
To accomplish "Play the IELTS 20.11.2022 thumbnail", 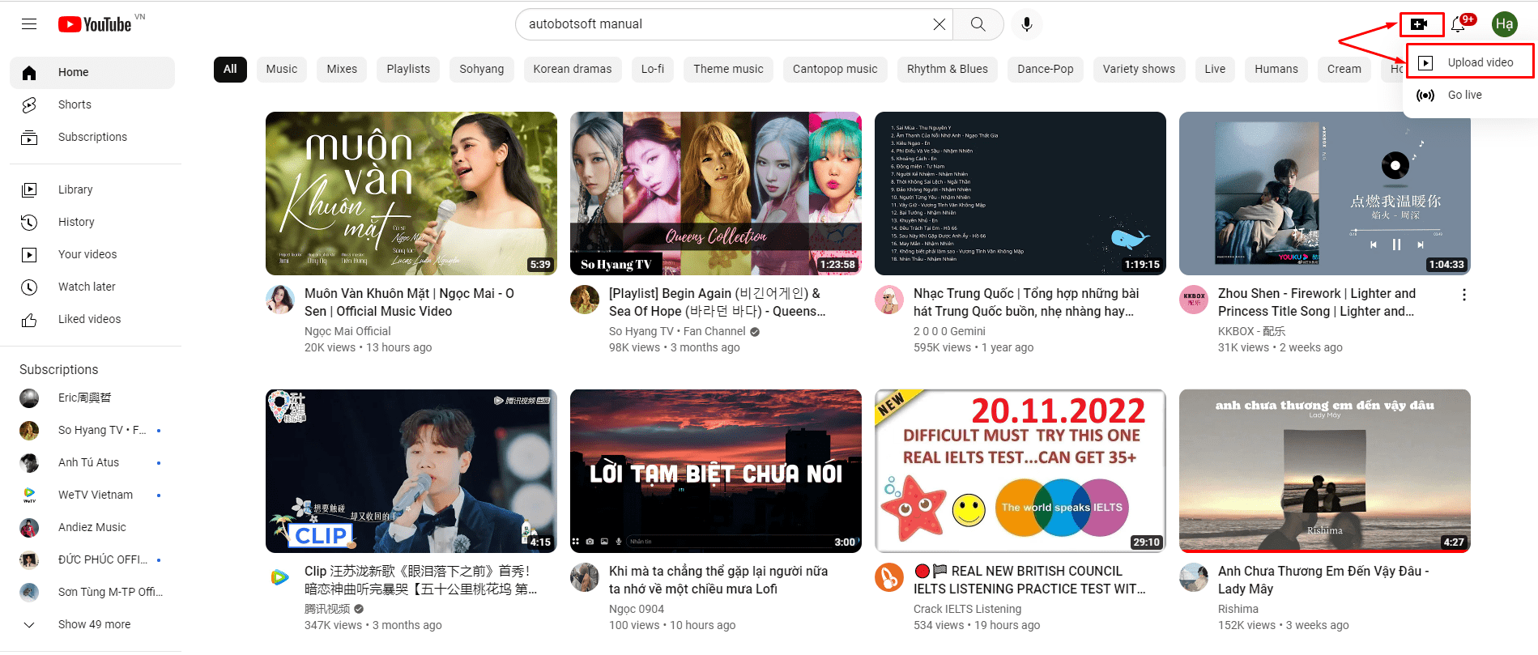I will coord(1020,471).
